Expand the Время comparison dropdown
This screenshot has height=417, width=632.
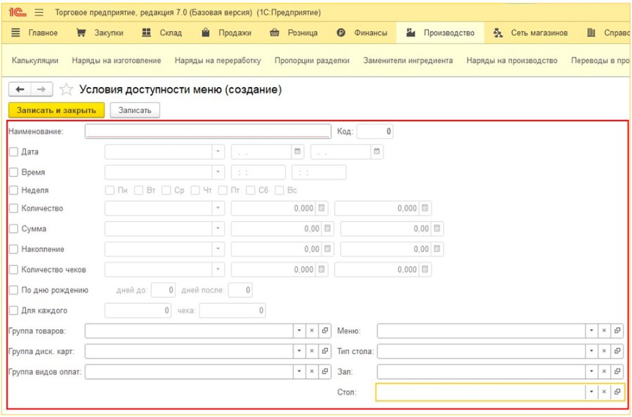218,172
